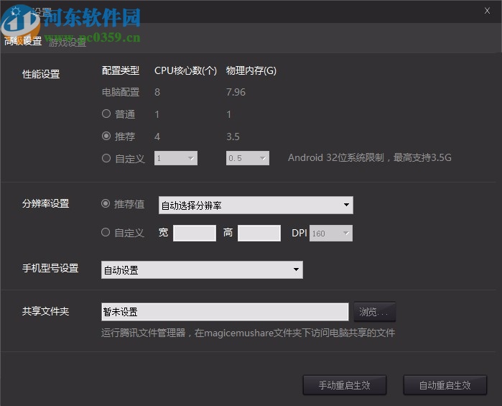Image resolution: width=502 pixels, height=406 pixels.
Task: Click the 物理内存(G) column header
Action: pos(251,70)
